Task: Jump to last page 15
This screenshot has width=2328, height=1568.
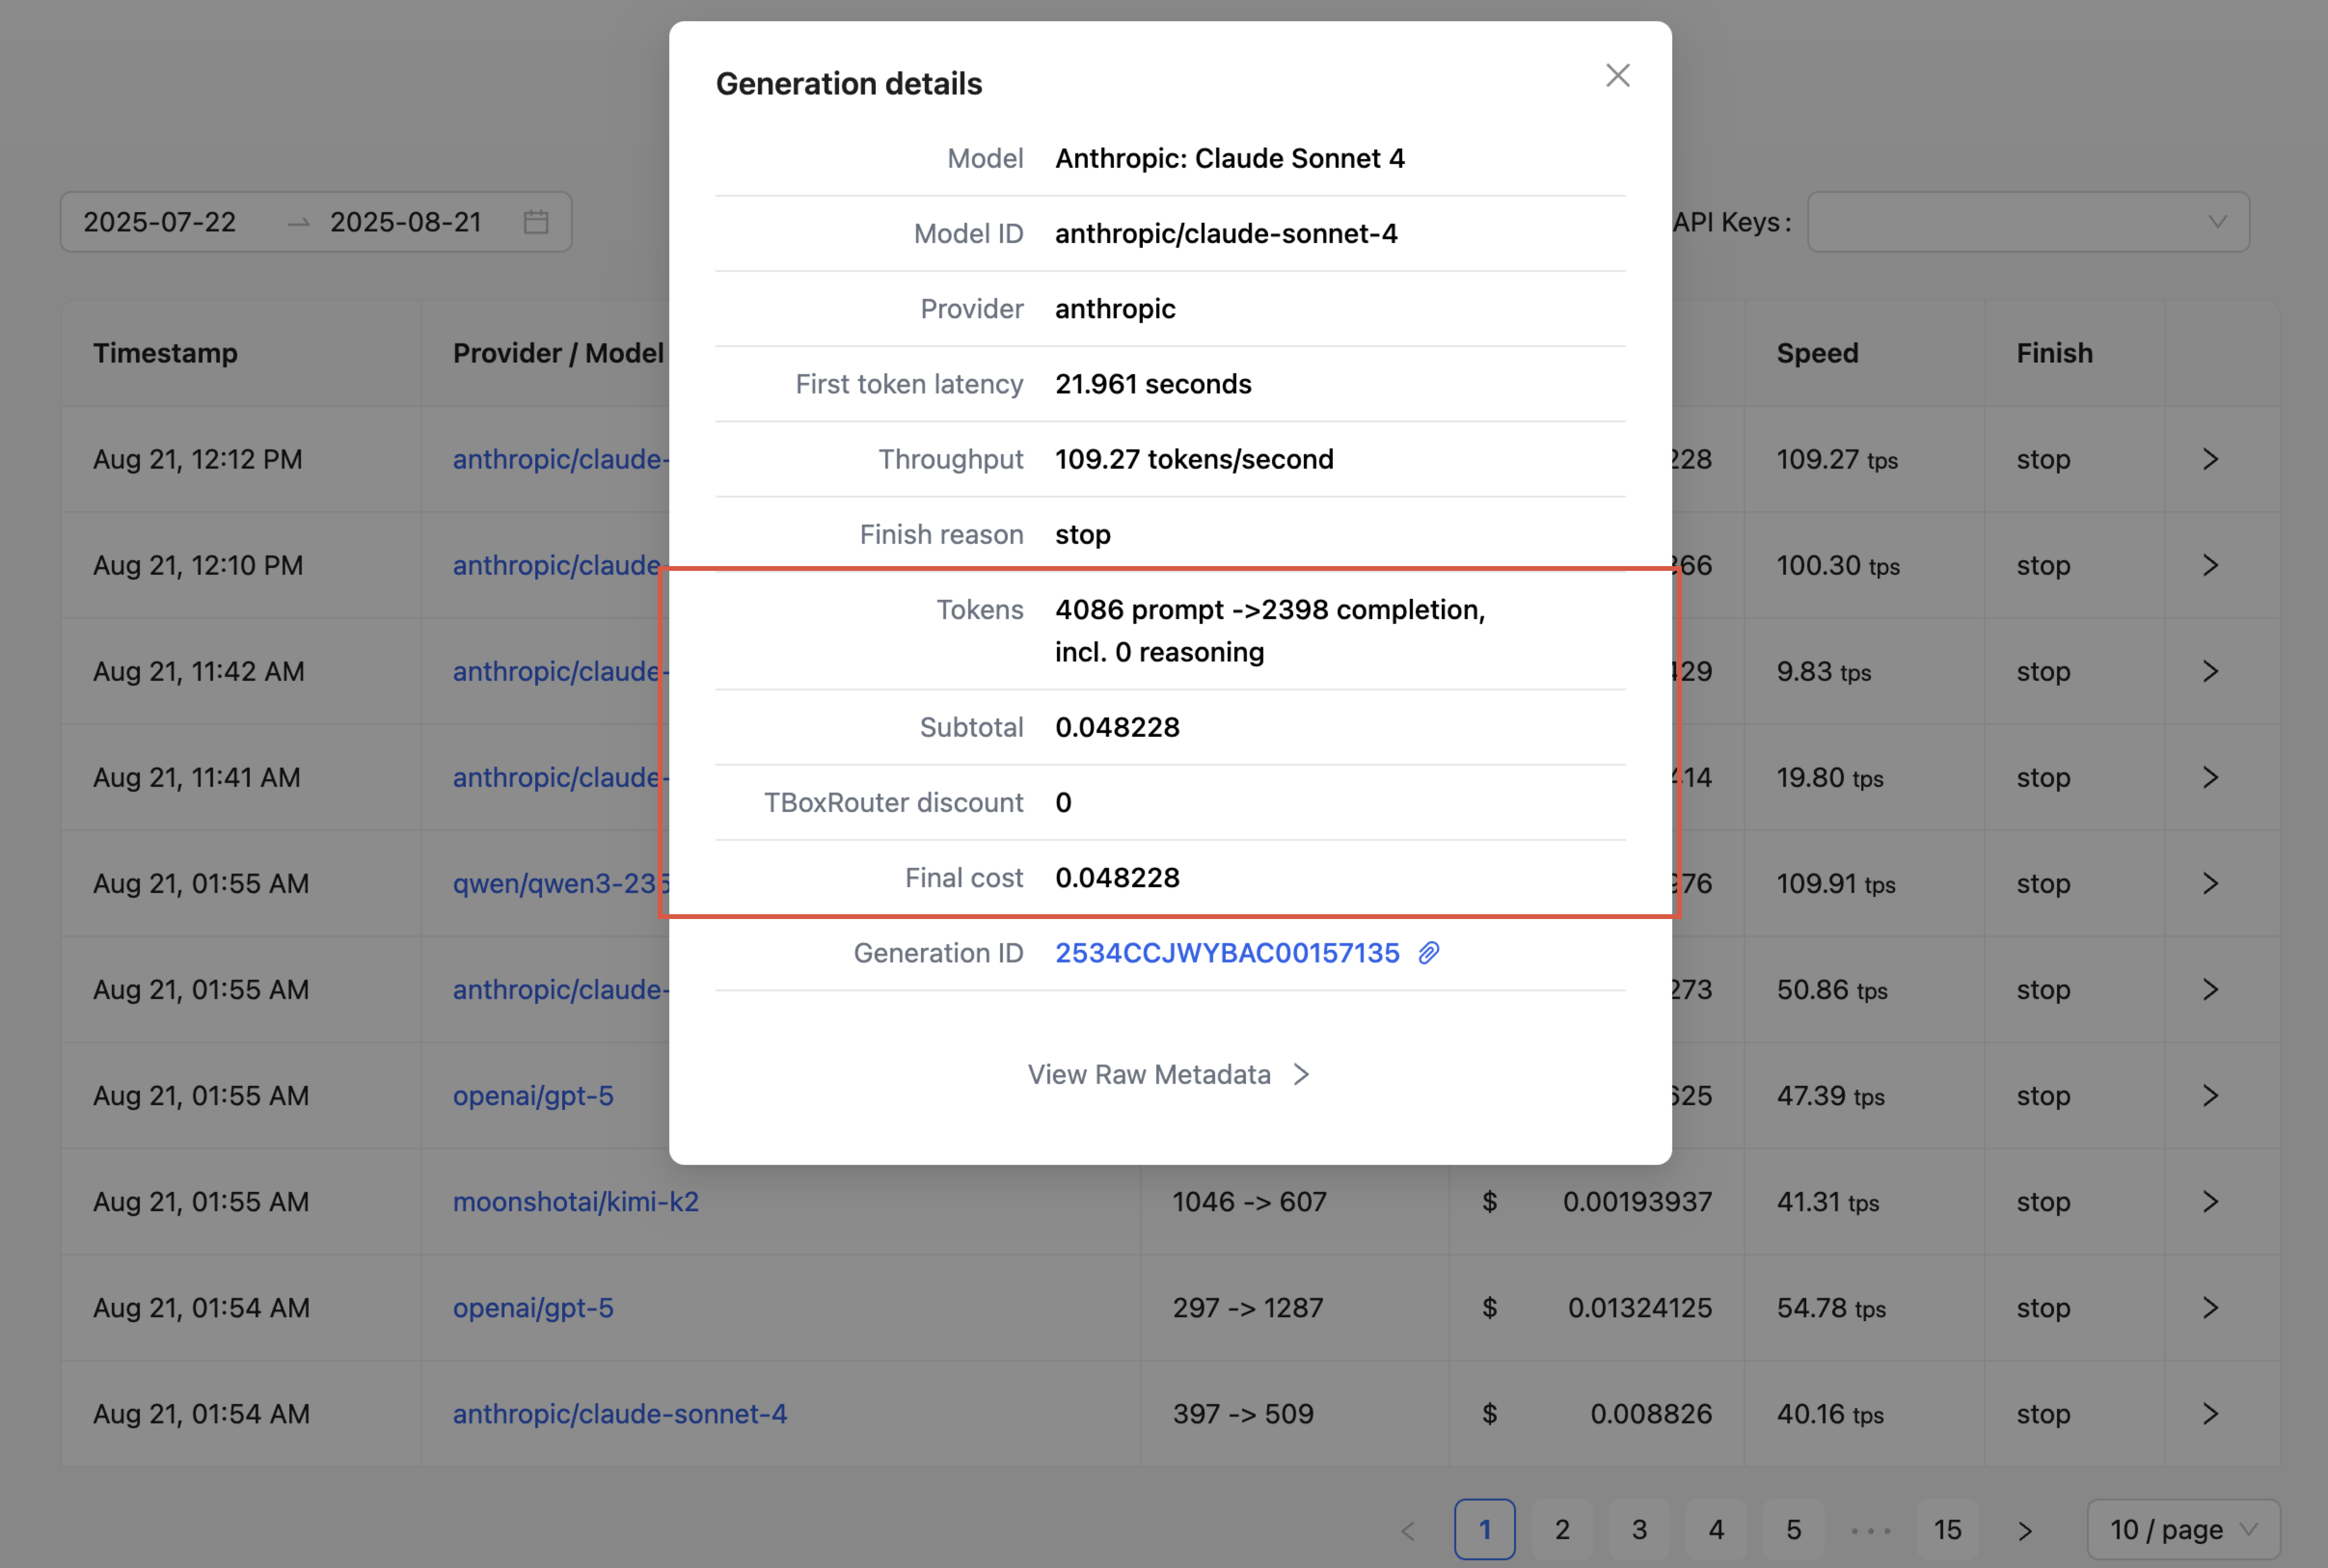Action: coord(1947,1530)
